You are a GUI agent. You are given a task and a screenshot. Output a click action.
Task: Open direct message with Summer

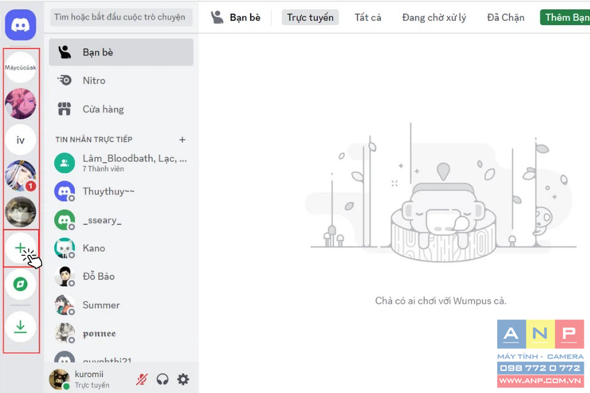[121, 305]
